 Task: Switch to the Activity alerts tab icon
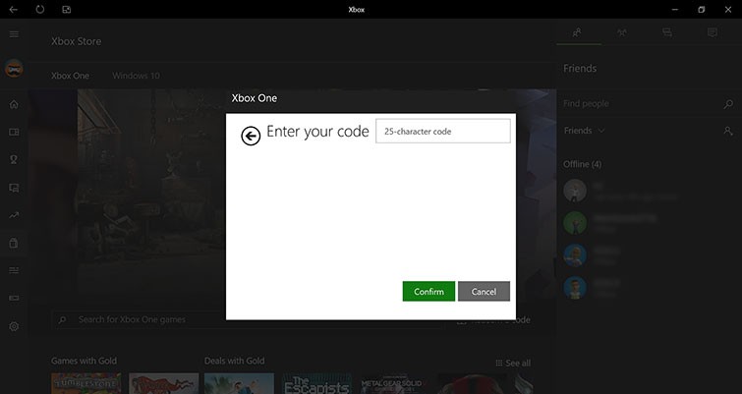coord(713,32)
